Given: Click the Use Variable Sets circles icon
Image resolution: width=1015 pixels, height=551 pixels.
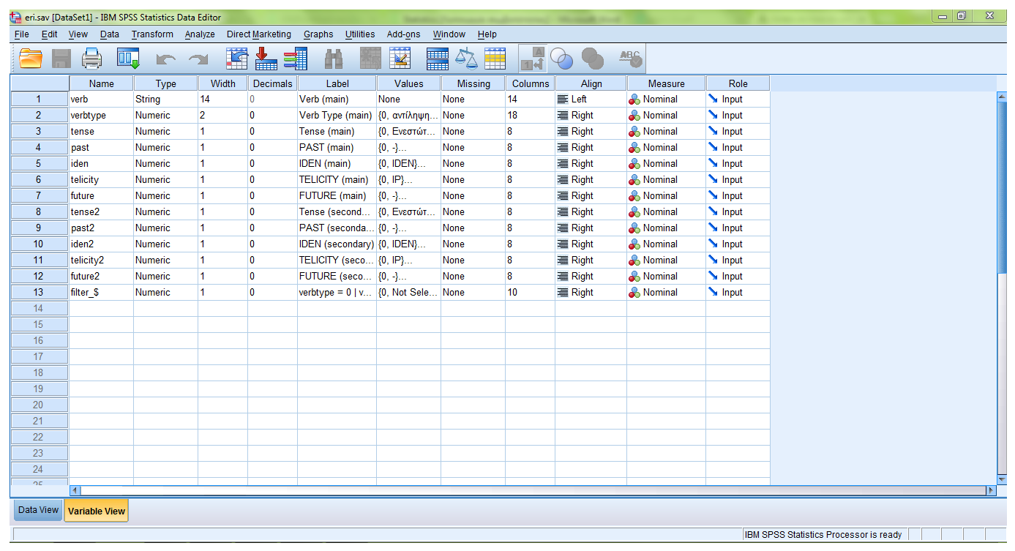Looking at the screenshot, I should click(x=562, y=59).
